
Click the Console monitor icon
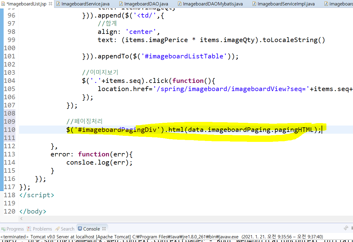[x=80, y=229]
